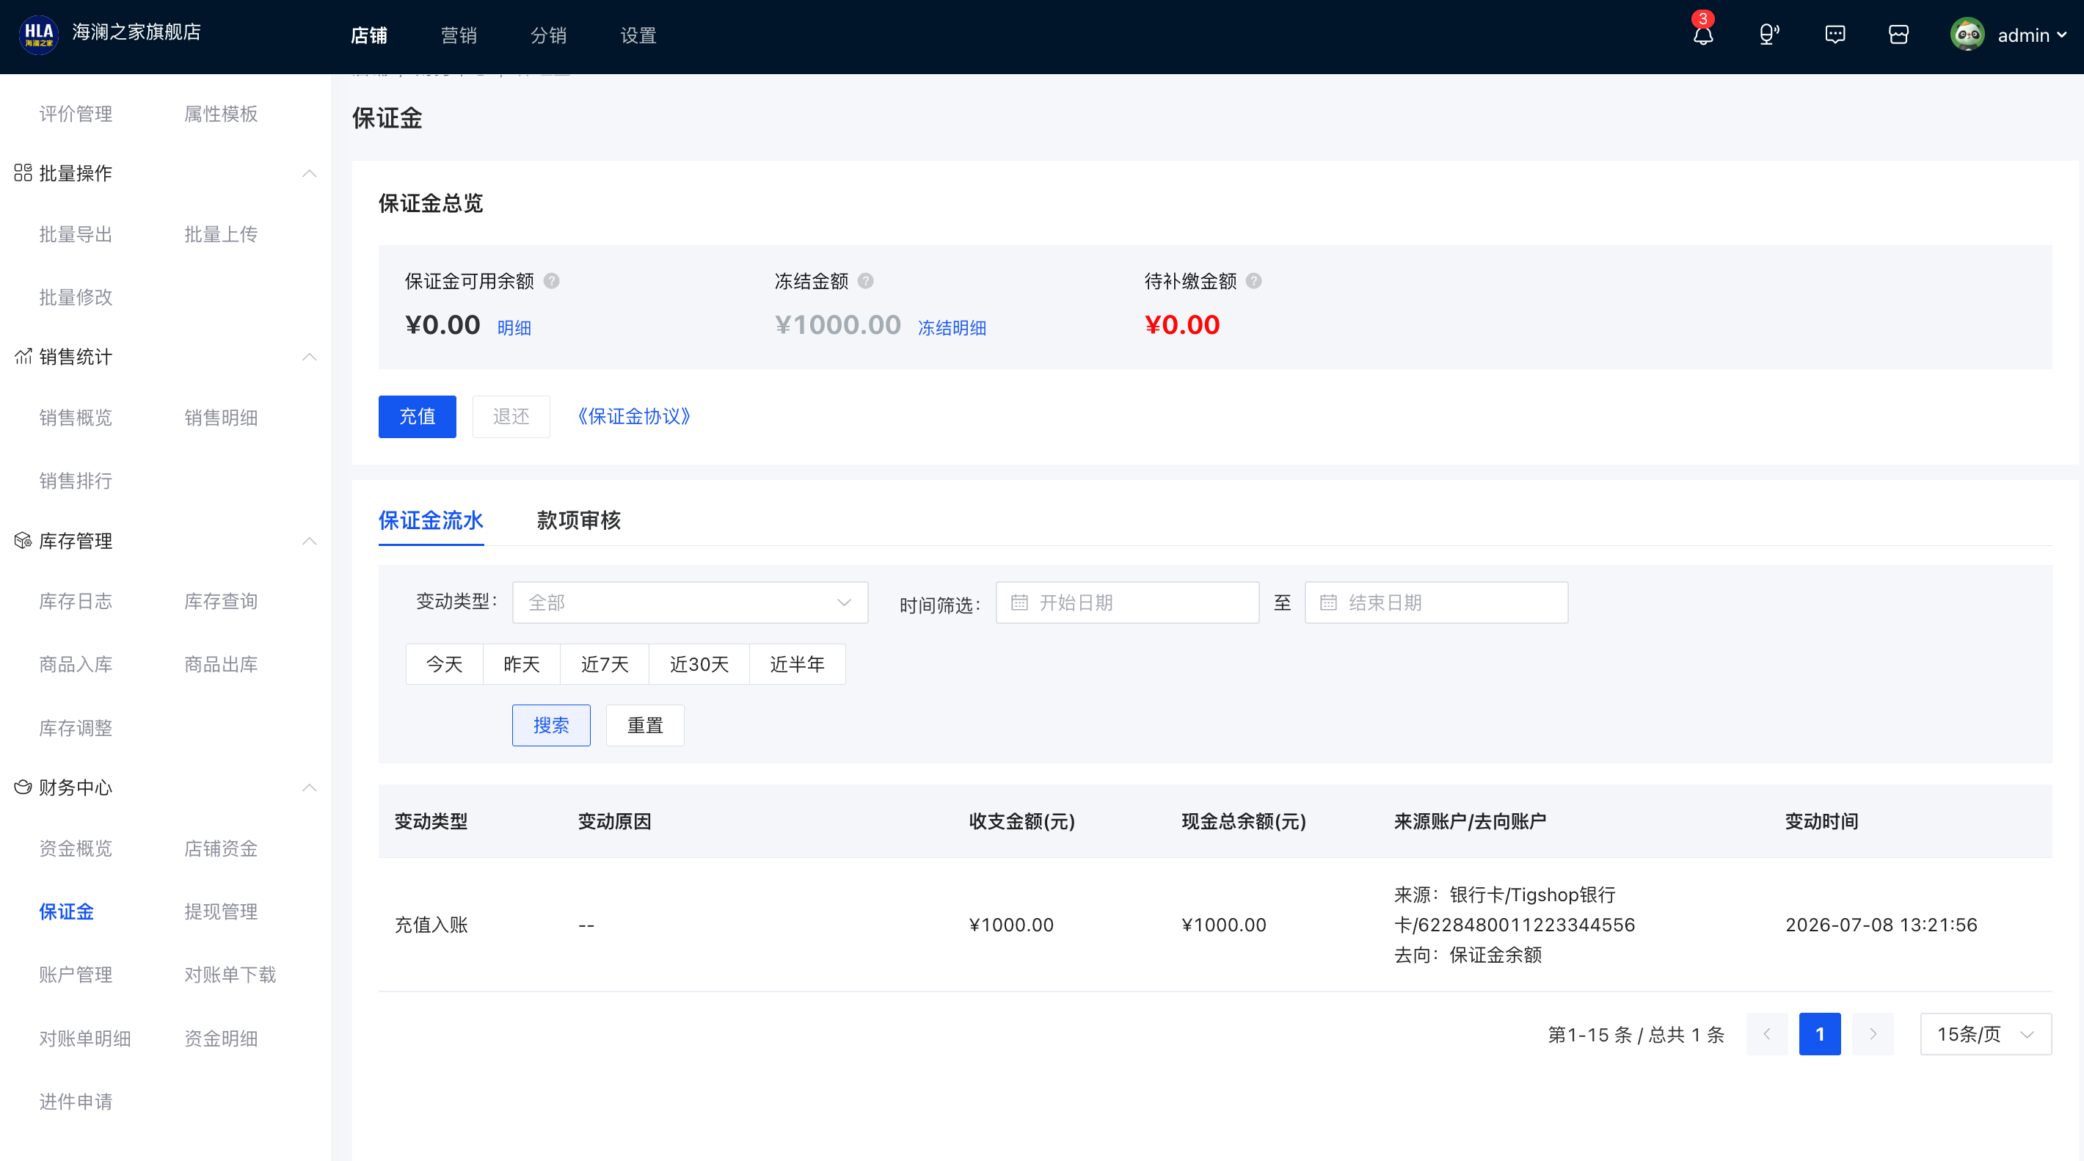Open 店铺资金 in sidebar

coord(221,848)
